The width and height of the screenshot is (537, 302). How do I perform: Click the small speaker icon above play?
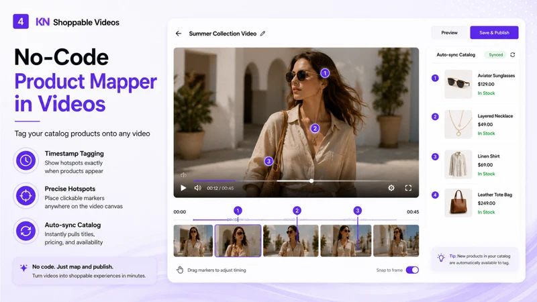[183, 175]
